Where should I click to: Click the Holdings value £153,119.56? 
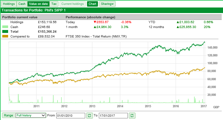[x=47, y=22]
